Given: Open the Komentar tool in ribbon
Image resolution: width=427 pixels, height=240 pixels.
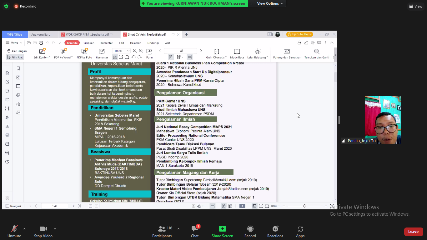Looking at the screenshot, I should (102, 52).
